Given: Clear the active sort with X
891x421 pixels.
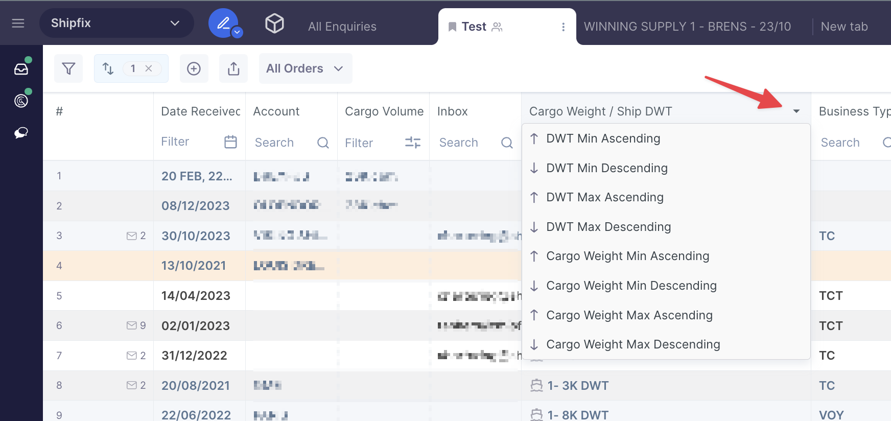Looking at the screenshot, I should tap(149, 68).
